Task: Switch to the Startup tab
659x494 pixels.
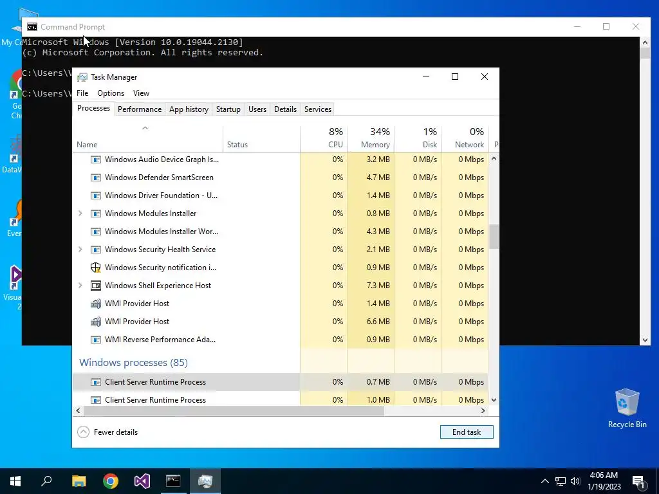Action: [x=228, y=109]
